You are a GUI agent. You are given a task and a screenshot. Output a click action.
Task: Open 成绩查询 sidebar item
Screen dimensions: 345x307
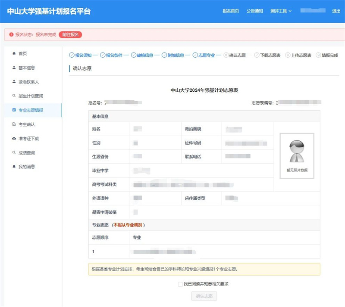(27, 152)
